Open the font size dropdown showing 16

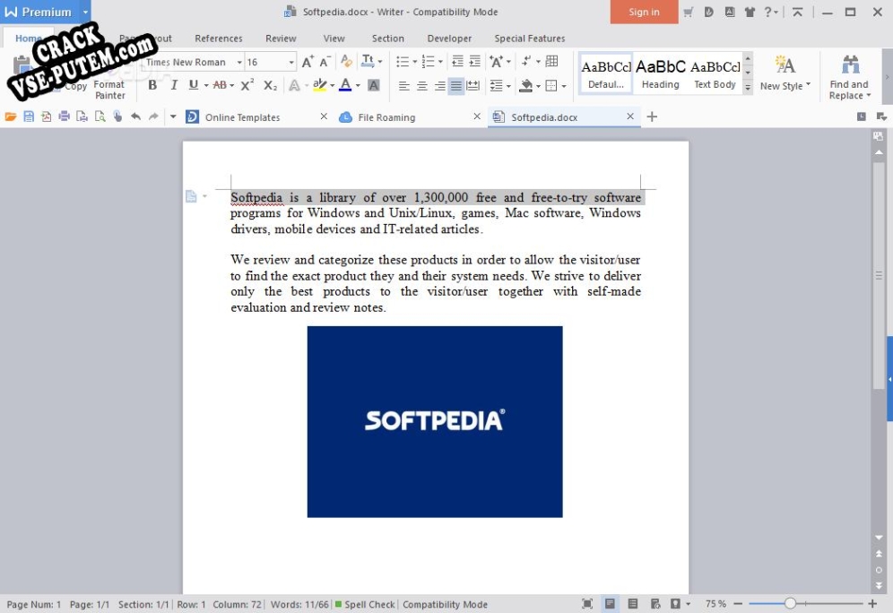pyautogui.click(x=291, y=62)
